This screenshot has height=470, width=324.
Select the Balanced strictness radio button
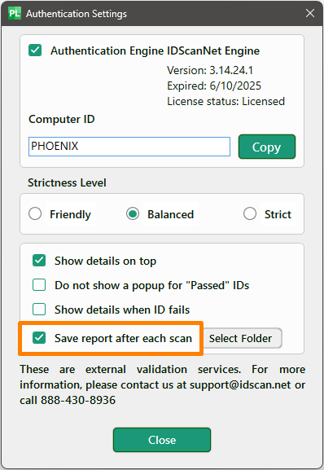pyautogui.click(x=133, y=214)
